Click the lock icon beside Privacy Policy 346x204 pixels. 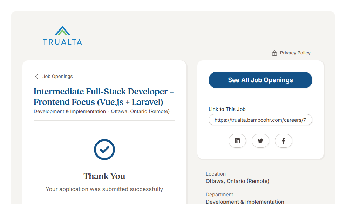tap(274, 53)
